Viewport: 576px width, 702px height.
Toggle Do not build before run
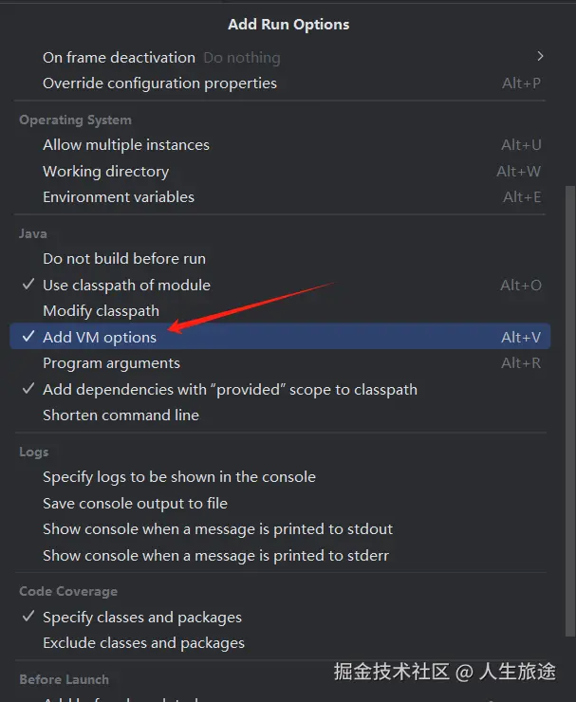(124, 259)
